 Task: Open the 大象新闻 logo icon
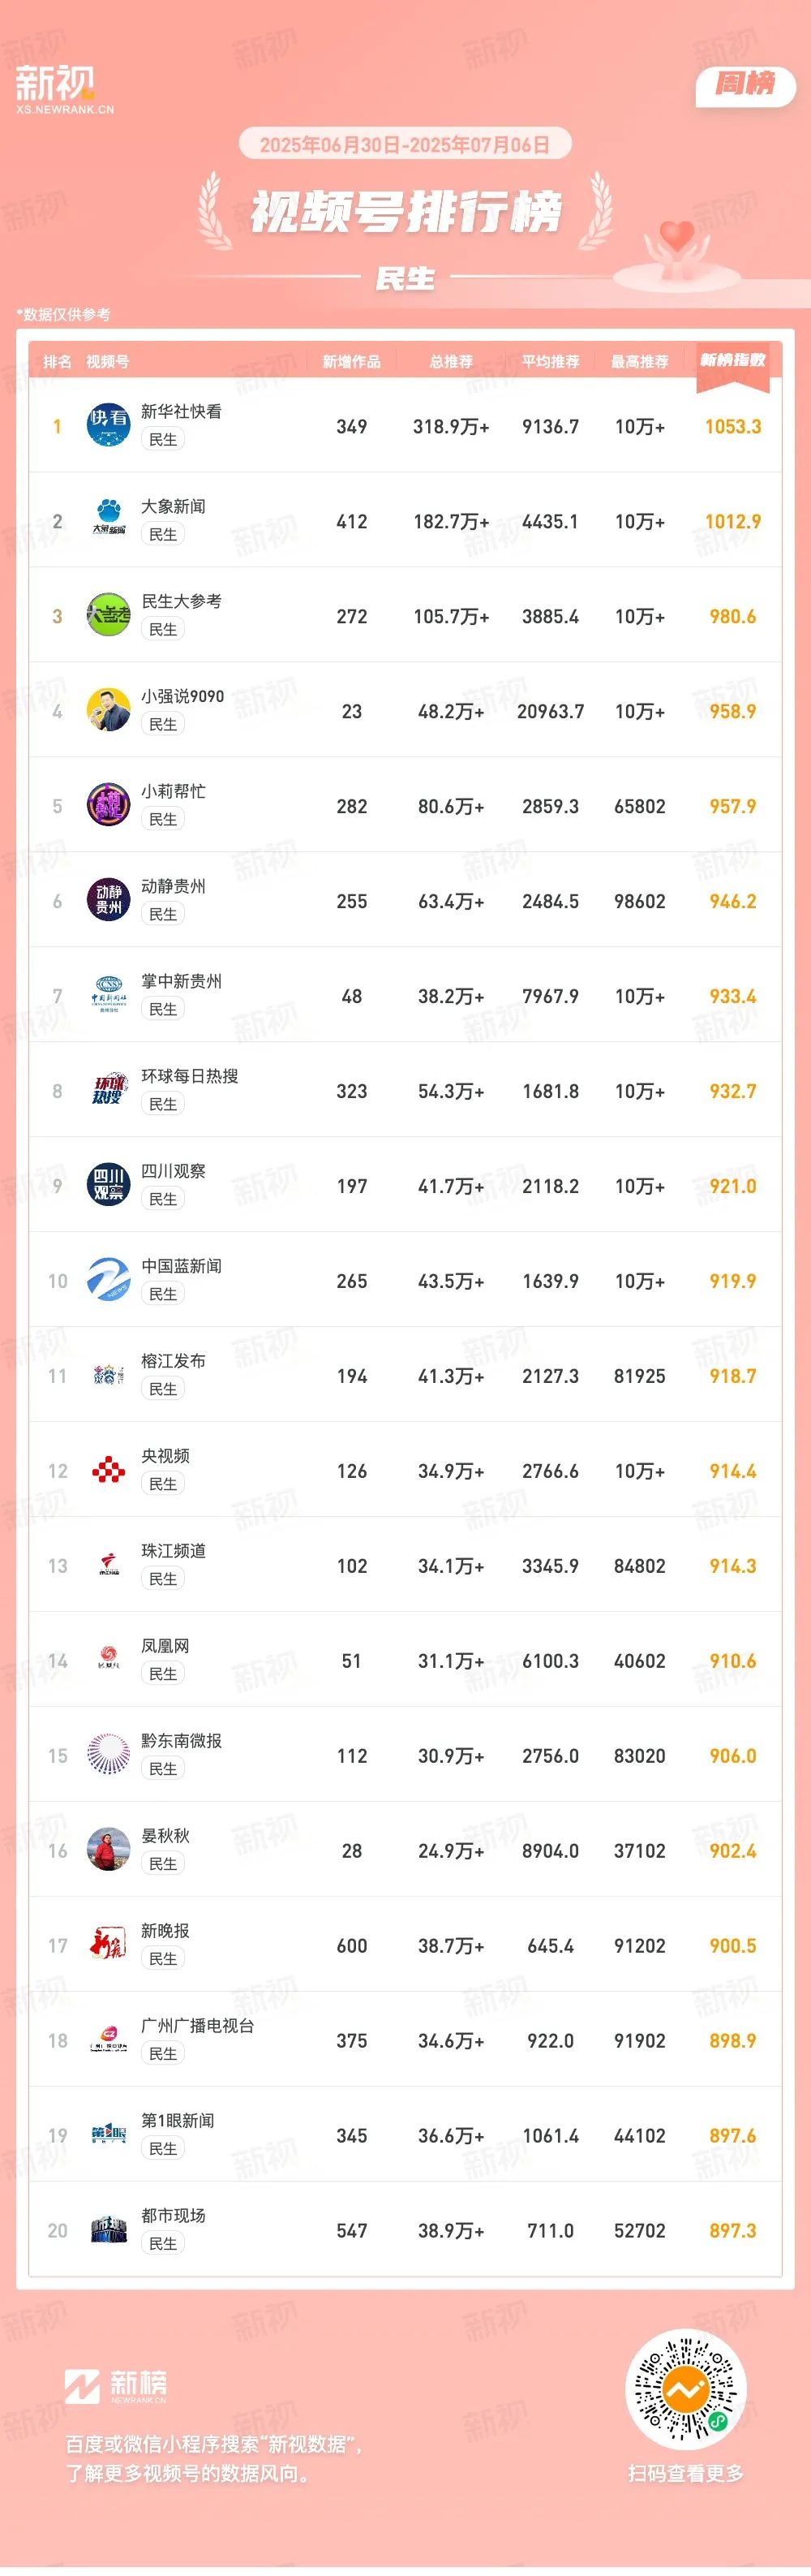108,520
